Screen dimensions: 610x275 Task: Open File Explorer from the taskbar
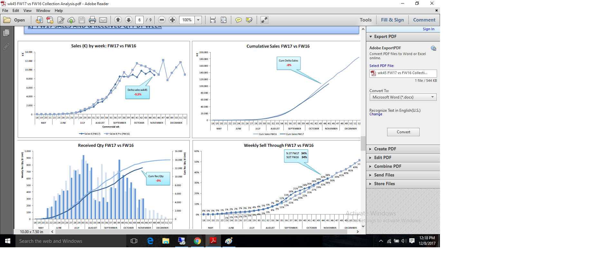coord(166,241)
